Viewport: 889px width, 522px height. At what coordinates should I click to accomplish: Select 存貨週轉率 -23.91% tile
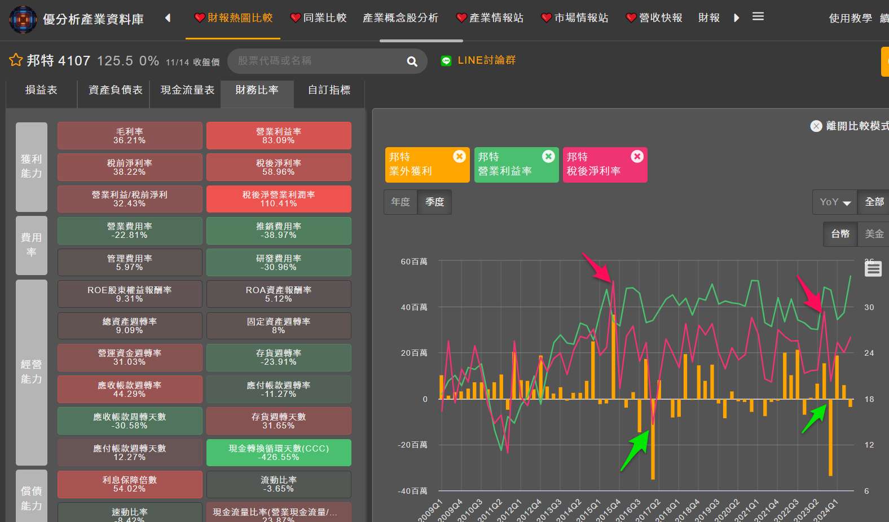tap(279, 357)
